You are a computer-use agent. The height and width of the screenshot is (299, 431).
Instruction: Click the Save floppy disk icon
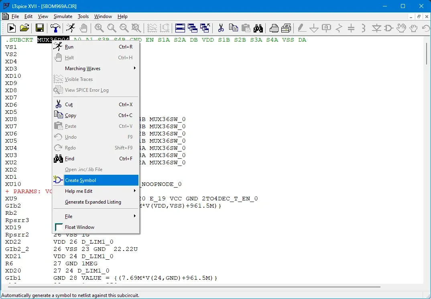(x=40, y=28)
